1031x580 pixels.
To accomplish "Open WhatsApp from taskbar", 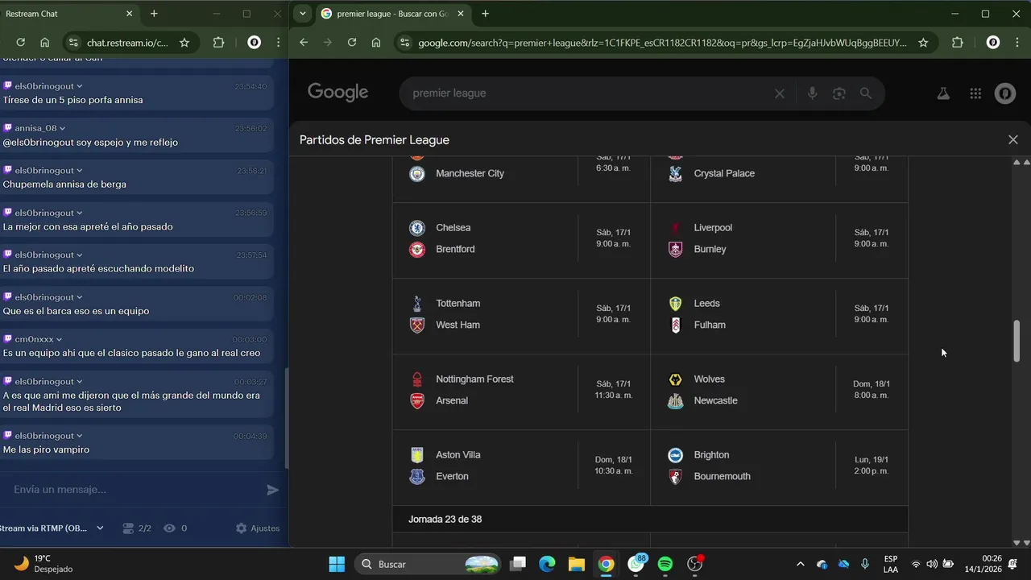I will 636,564.
